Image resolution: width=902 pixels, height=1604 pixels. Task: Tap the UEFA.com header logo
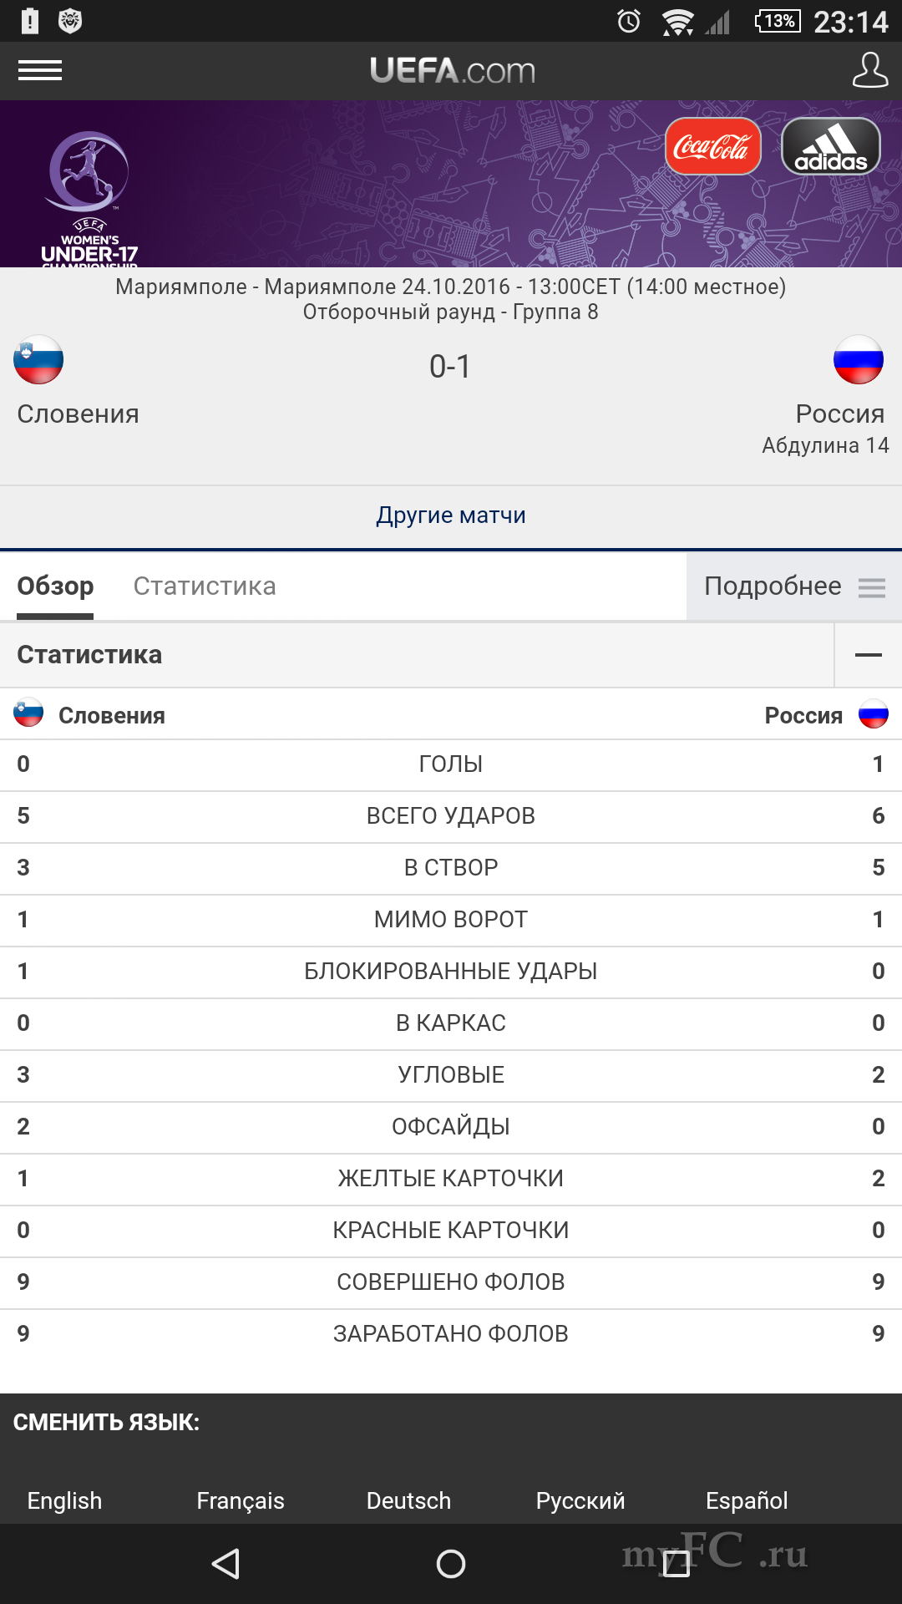452,71
